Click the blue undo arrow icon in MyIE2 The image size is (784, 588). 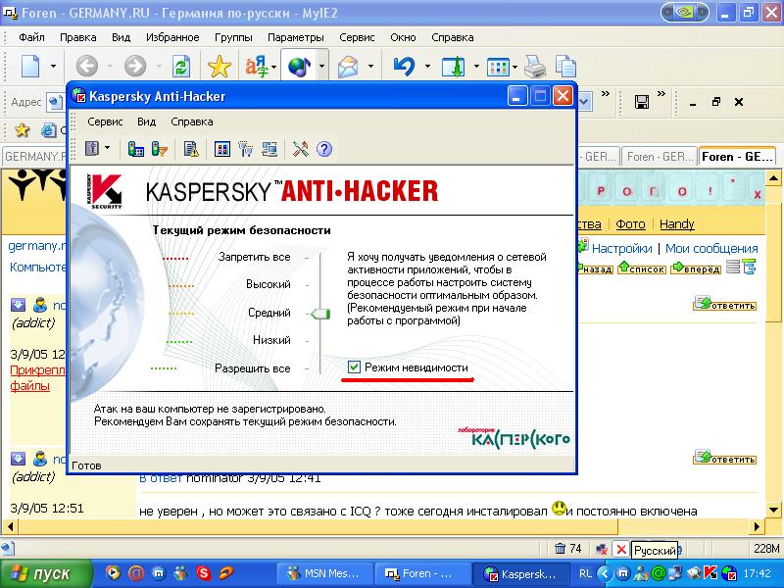(404, 66)
